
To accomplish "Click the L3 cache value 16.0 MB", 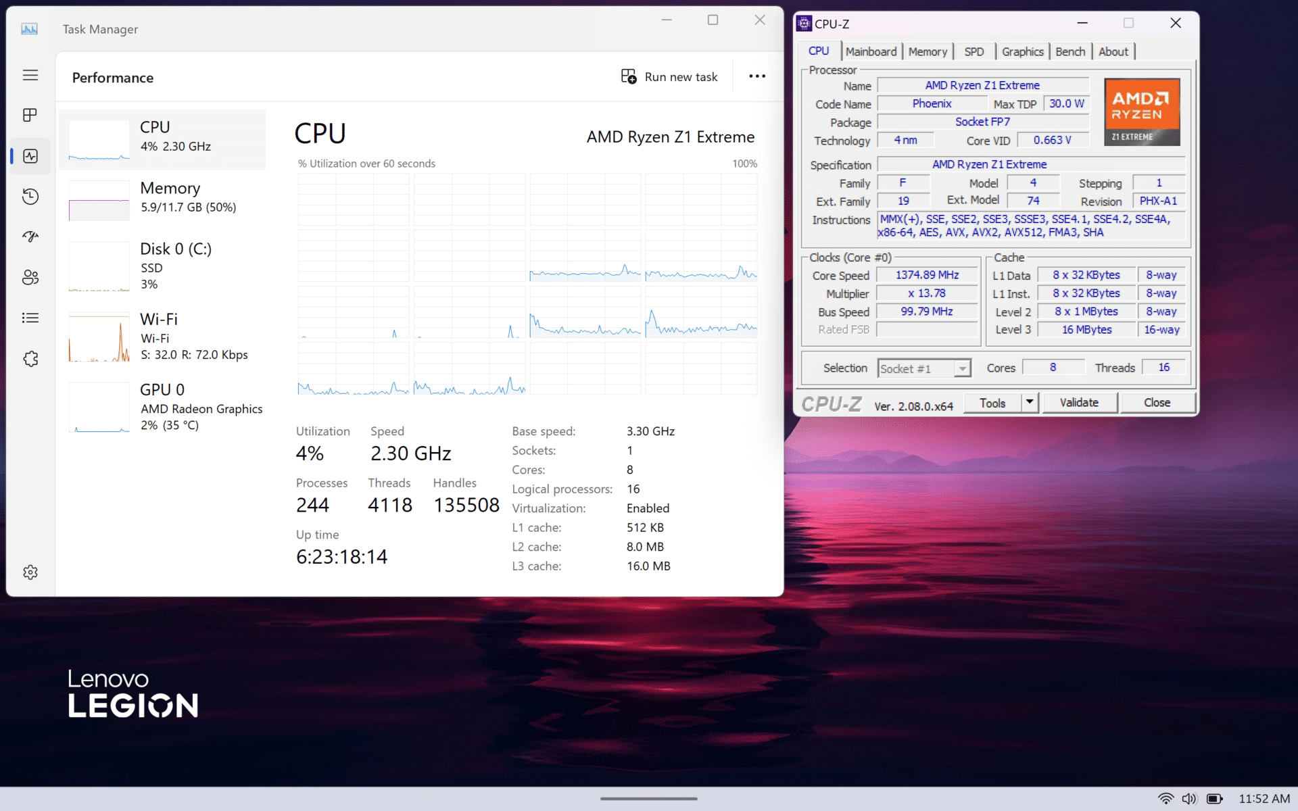I will click(x=648, y=566).
